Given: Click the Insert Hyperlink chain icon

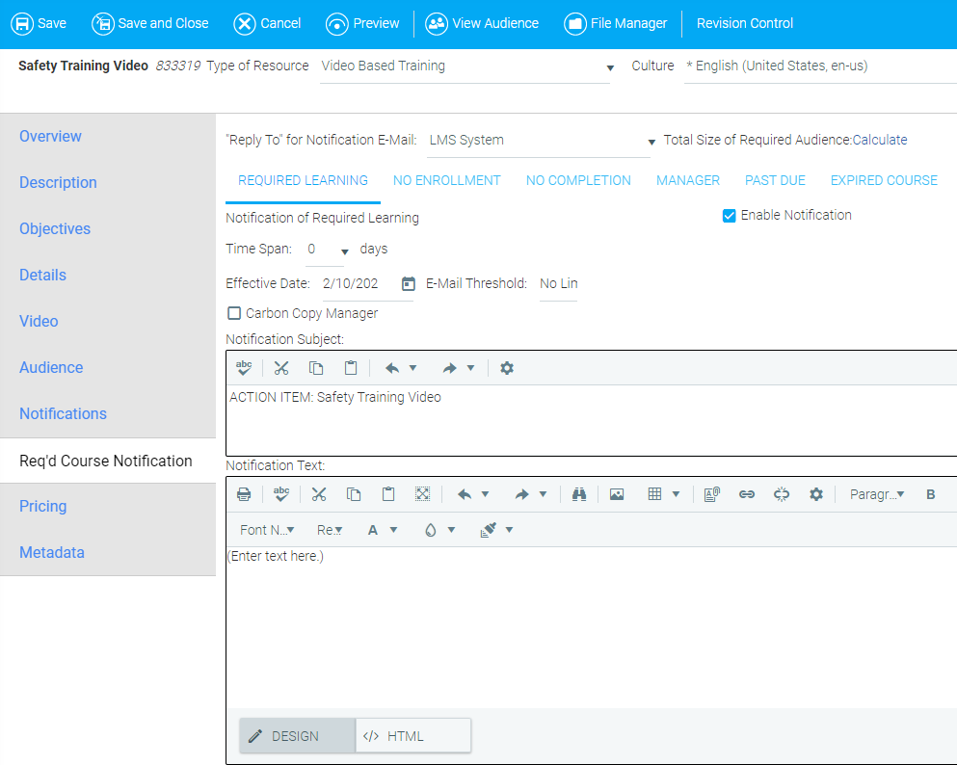Looking at the screenshot, I should tap(746, 494).
